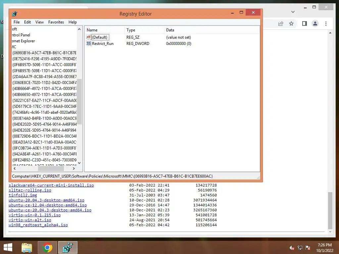Open the Favorites menu

[56, 22]
